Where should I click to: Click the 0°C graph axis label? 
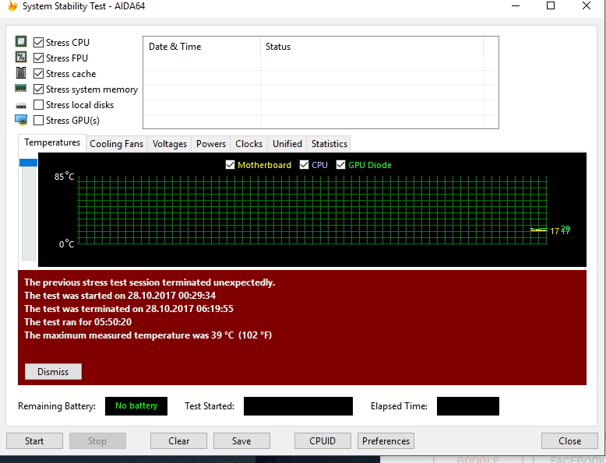pos(66,244)
